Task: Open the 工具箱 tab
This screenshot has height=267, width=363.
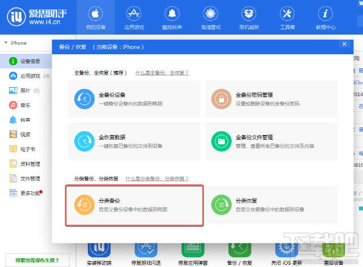Action: coord(287,18)
